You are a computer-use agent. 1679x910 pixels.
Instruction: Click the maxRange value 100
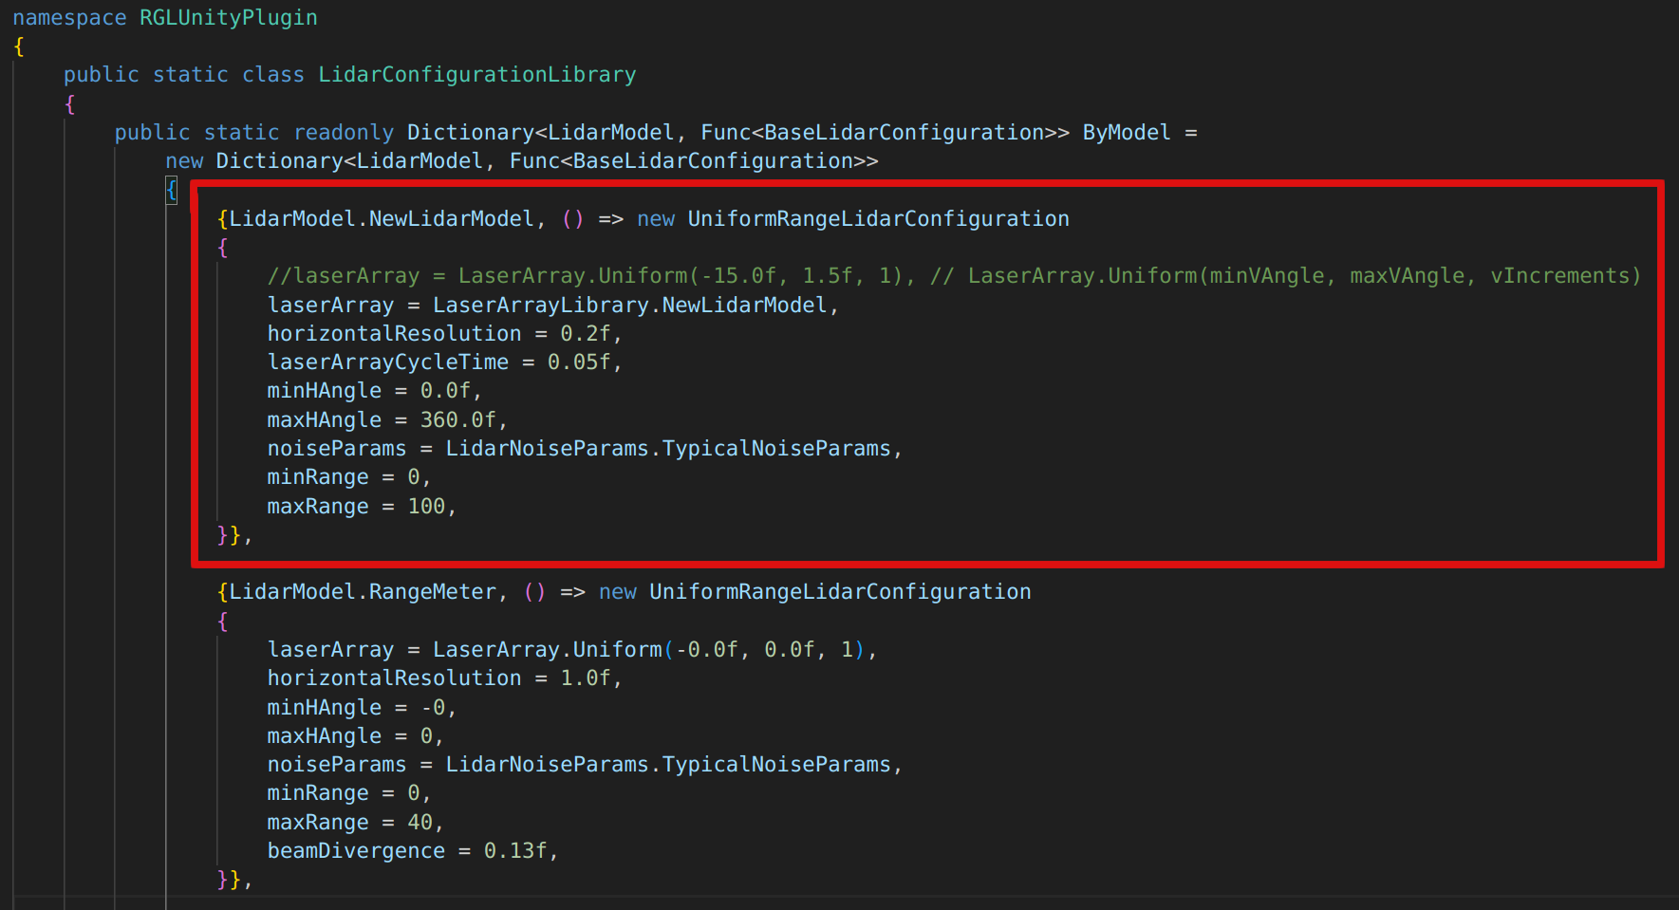426,507
